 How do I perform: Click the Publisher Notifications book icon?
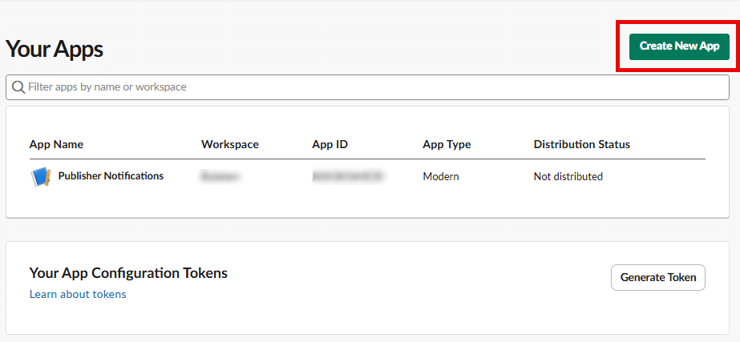pyautogui.click(x=40, y=176)
